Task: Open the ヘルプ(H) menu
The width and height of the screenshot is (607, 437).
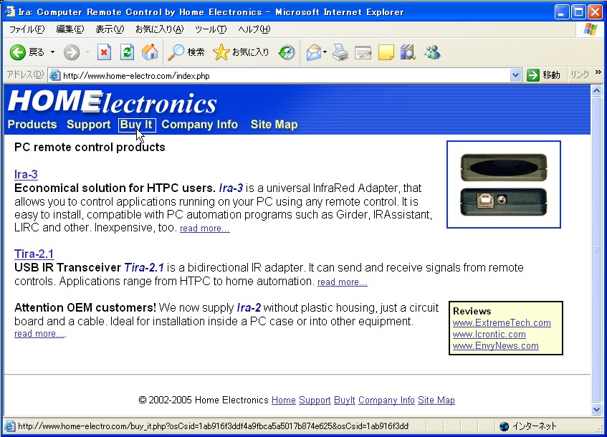Action: tap(254, 29)
